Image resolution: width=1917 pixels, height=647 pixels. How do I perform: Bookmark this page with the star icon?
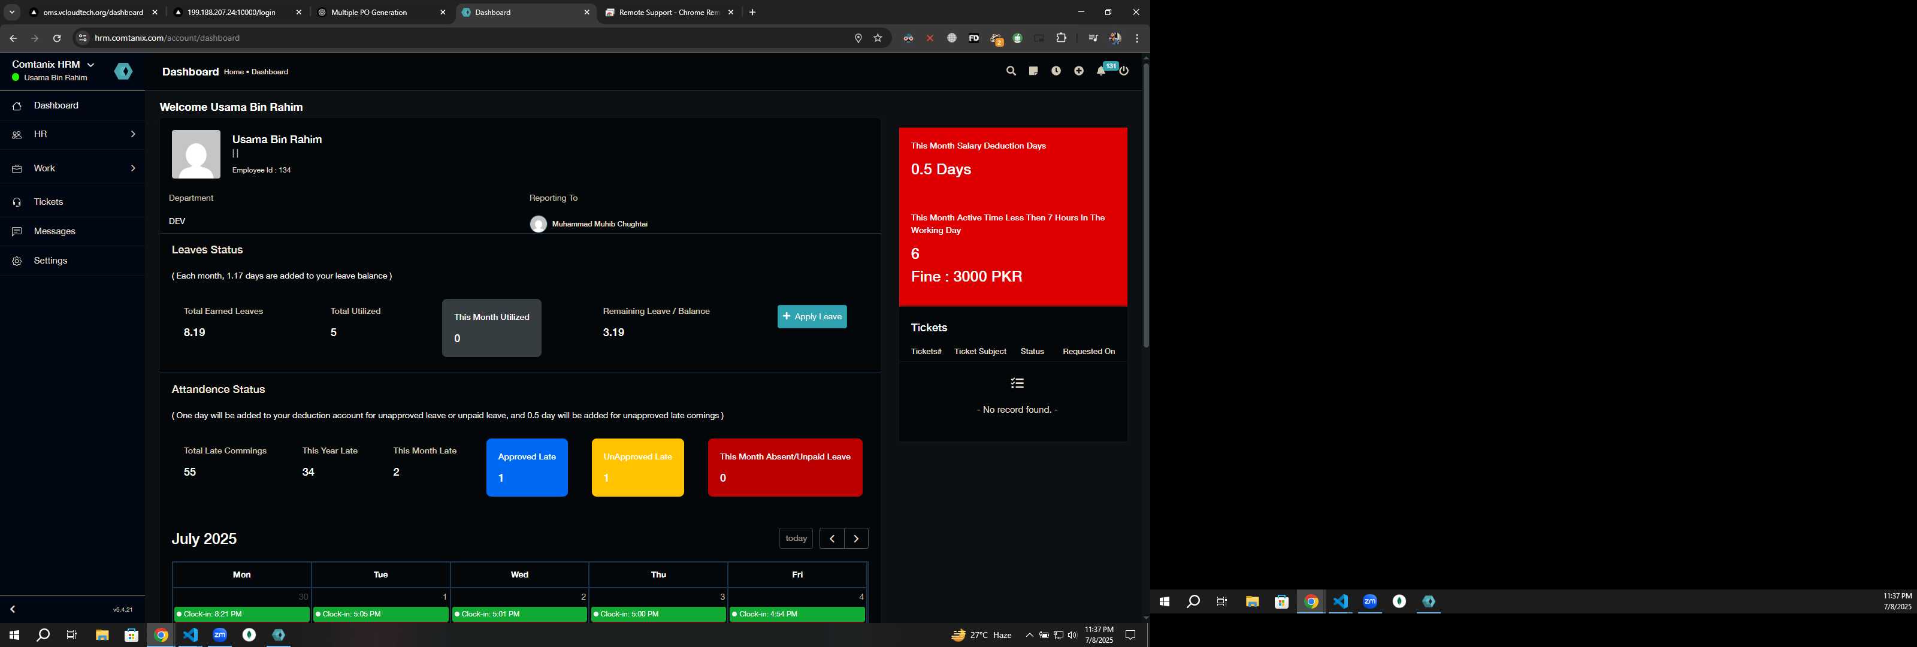[878, 38]
